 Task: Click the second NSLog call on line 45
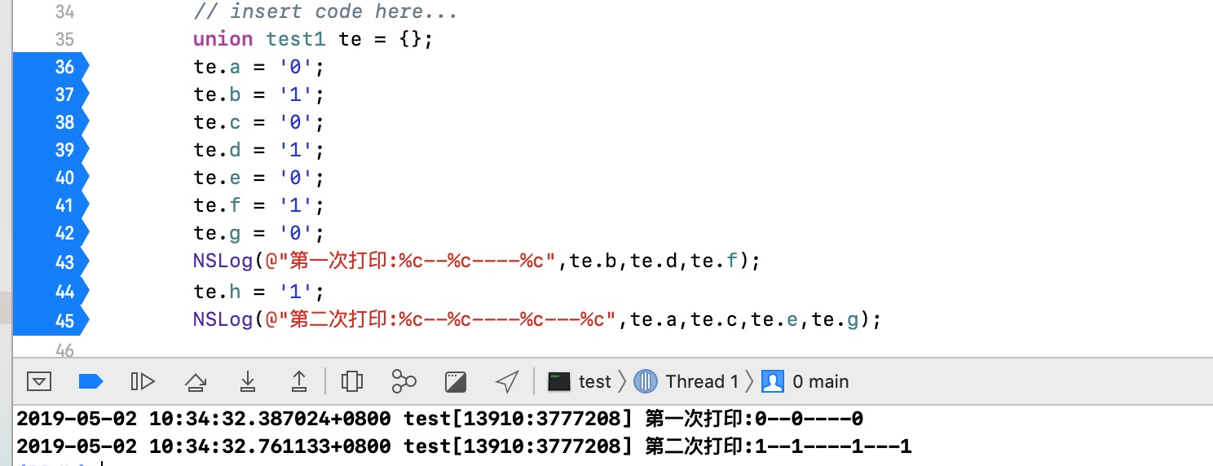click(223, 320)
